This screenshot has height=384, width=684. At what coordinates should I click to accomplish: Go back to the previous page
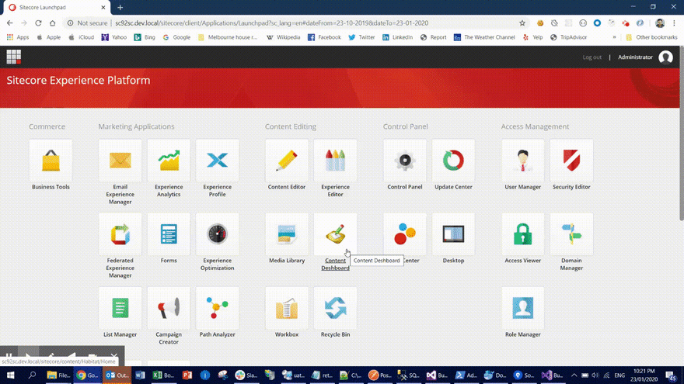(x=10, y=23)
